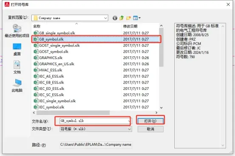Image resolution: width=235 pixels, height=156 pixels.
Task: Click the Back navigation arrow icon
Action: (115, 18)
